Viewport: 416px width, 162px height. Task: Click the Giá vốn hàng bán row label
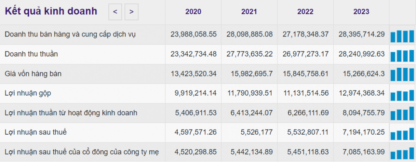tap(33, 74)
